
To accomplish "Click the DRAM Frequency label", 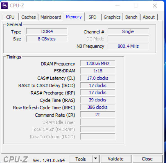I will pos(58,64).
